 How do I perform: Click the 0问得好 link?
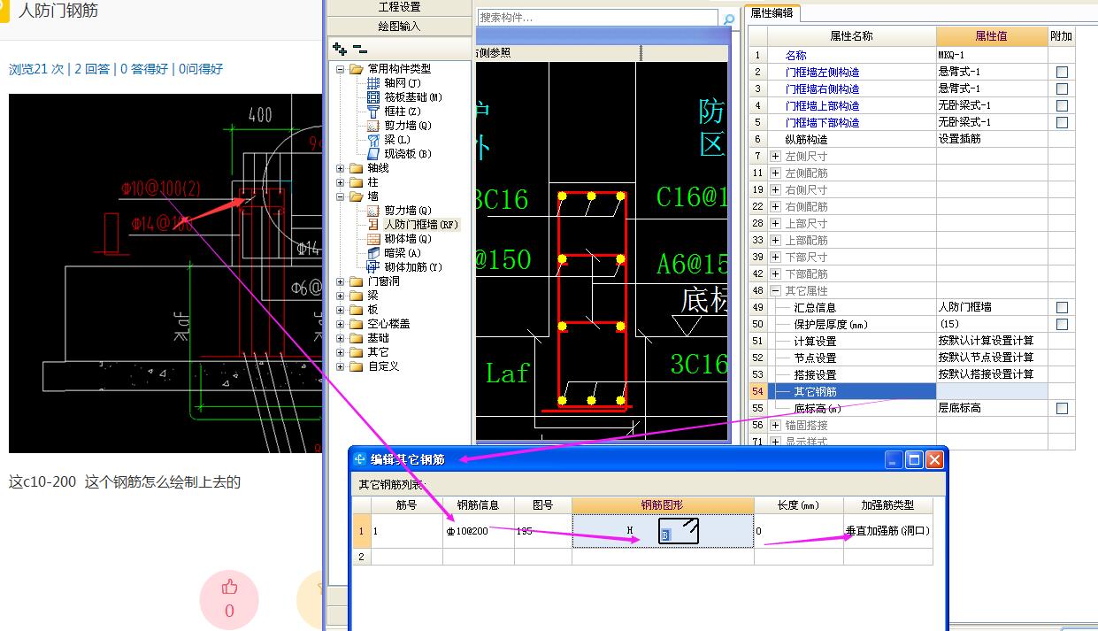[x=201, y=69]
